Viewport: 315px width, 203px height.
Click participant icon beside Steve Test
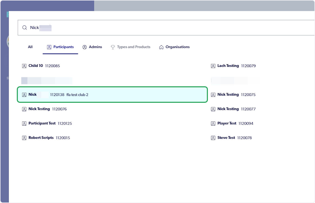213,138
